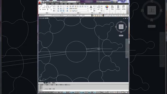The image size is (167, 94).
Task: Open Layer Properties manager
Action: [x=70, y=6]
